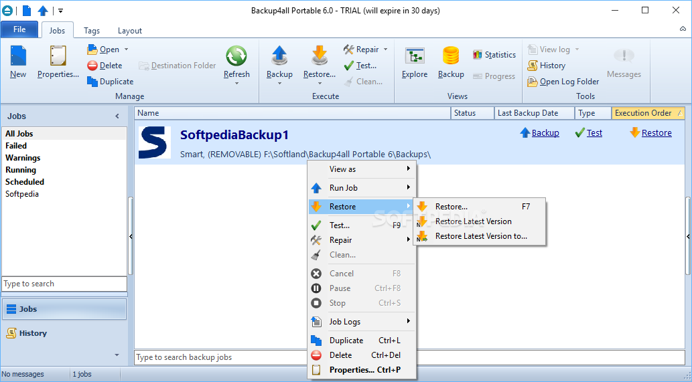Switch to Tags tab
The width and height of the screenshot is (692, 382).
pyautogui.click(x=92, y=30)
